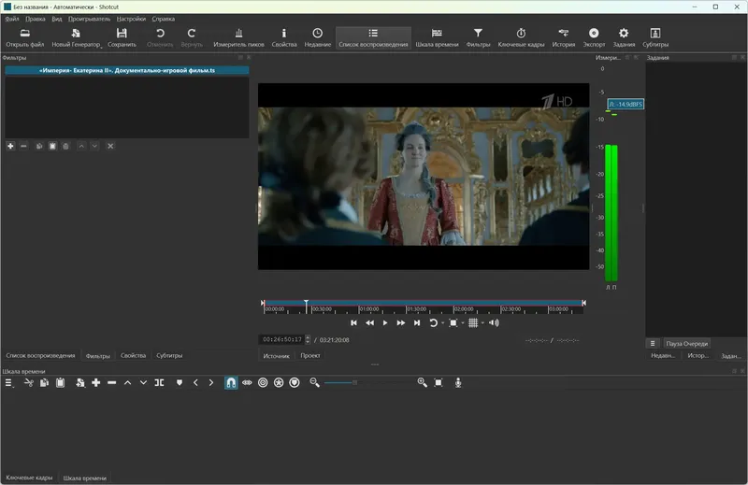Click the microphone record audio icon
The height and width of the screenshot is (485, 748).
(x=458, y=382)
